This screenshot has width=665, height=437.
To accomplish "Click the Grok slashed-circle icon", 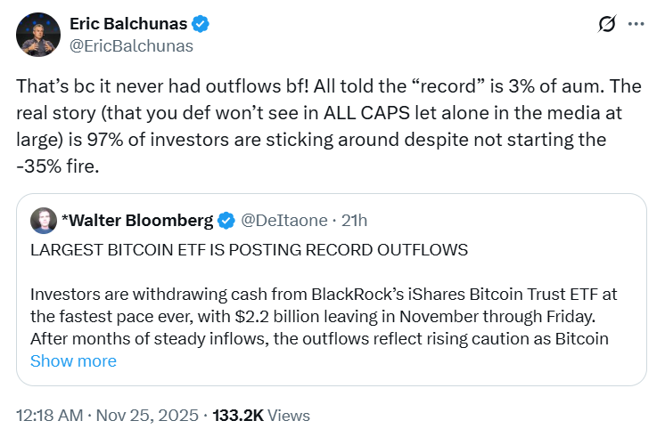I will tap(607, 25).
